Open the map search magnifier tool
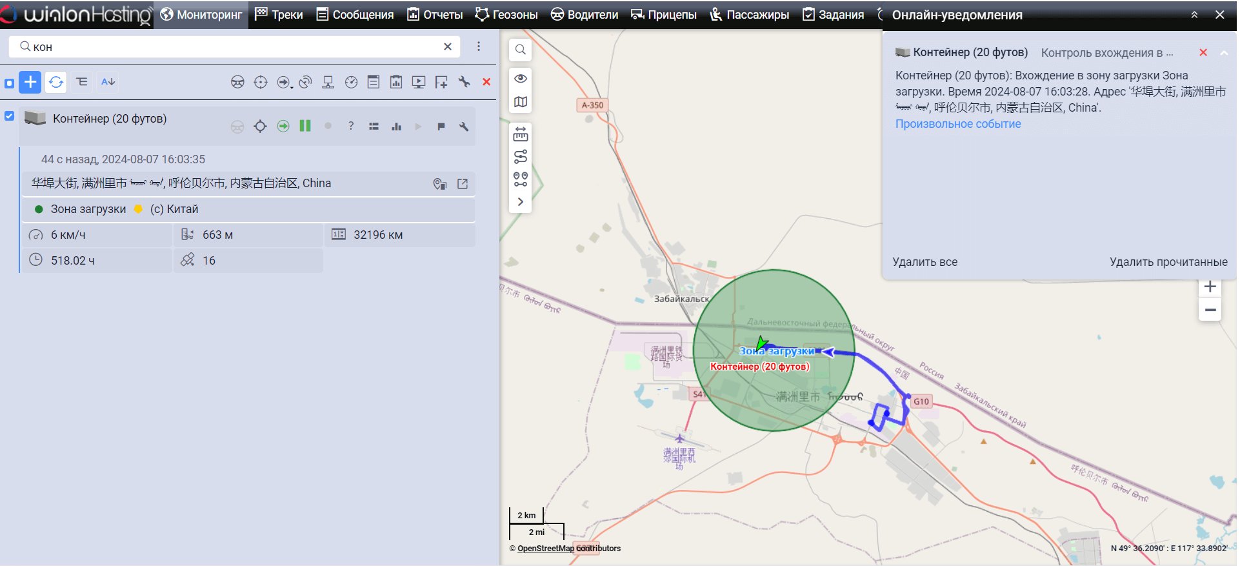 [521, 50]
